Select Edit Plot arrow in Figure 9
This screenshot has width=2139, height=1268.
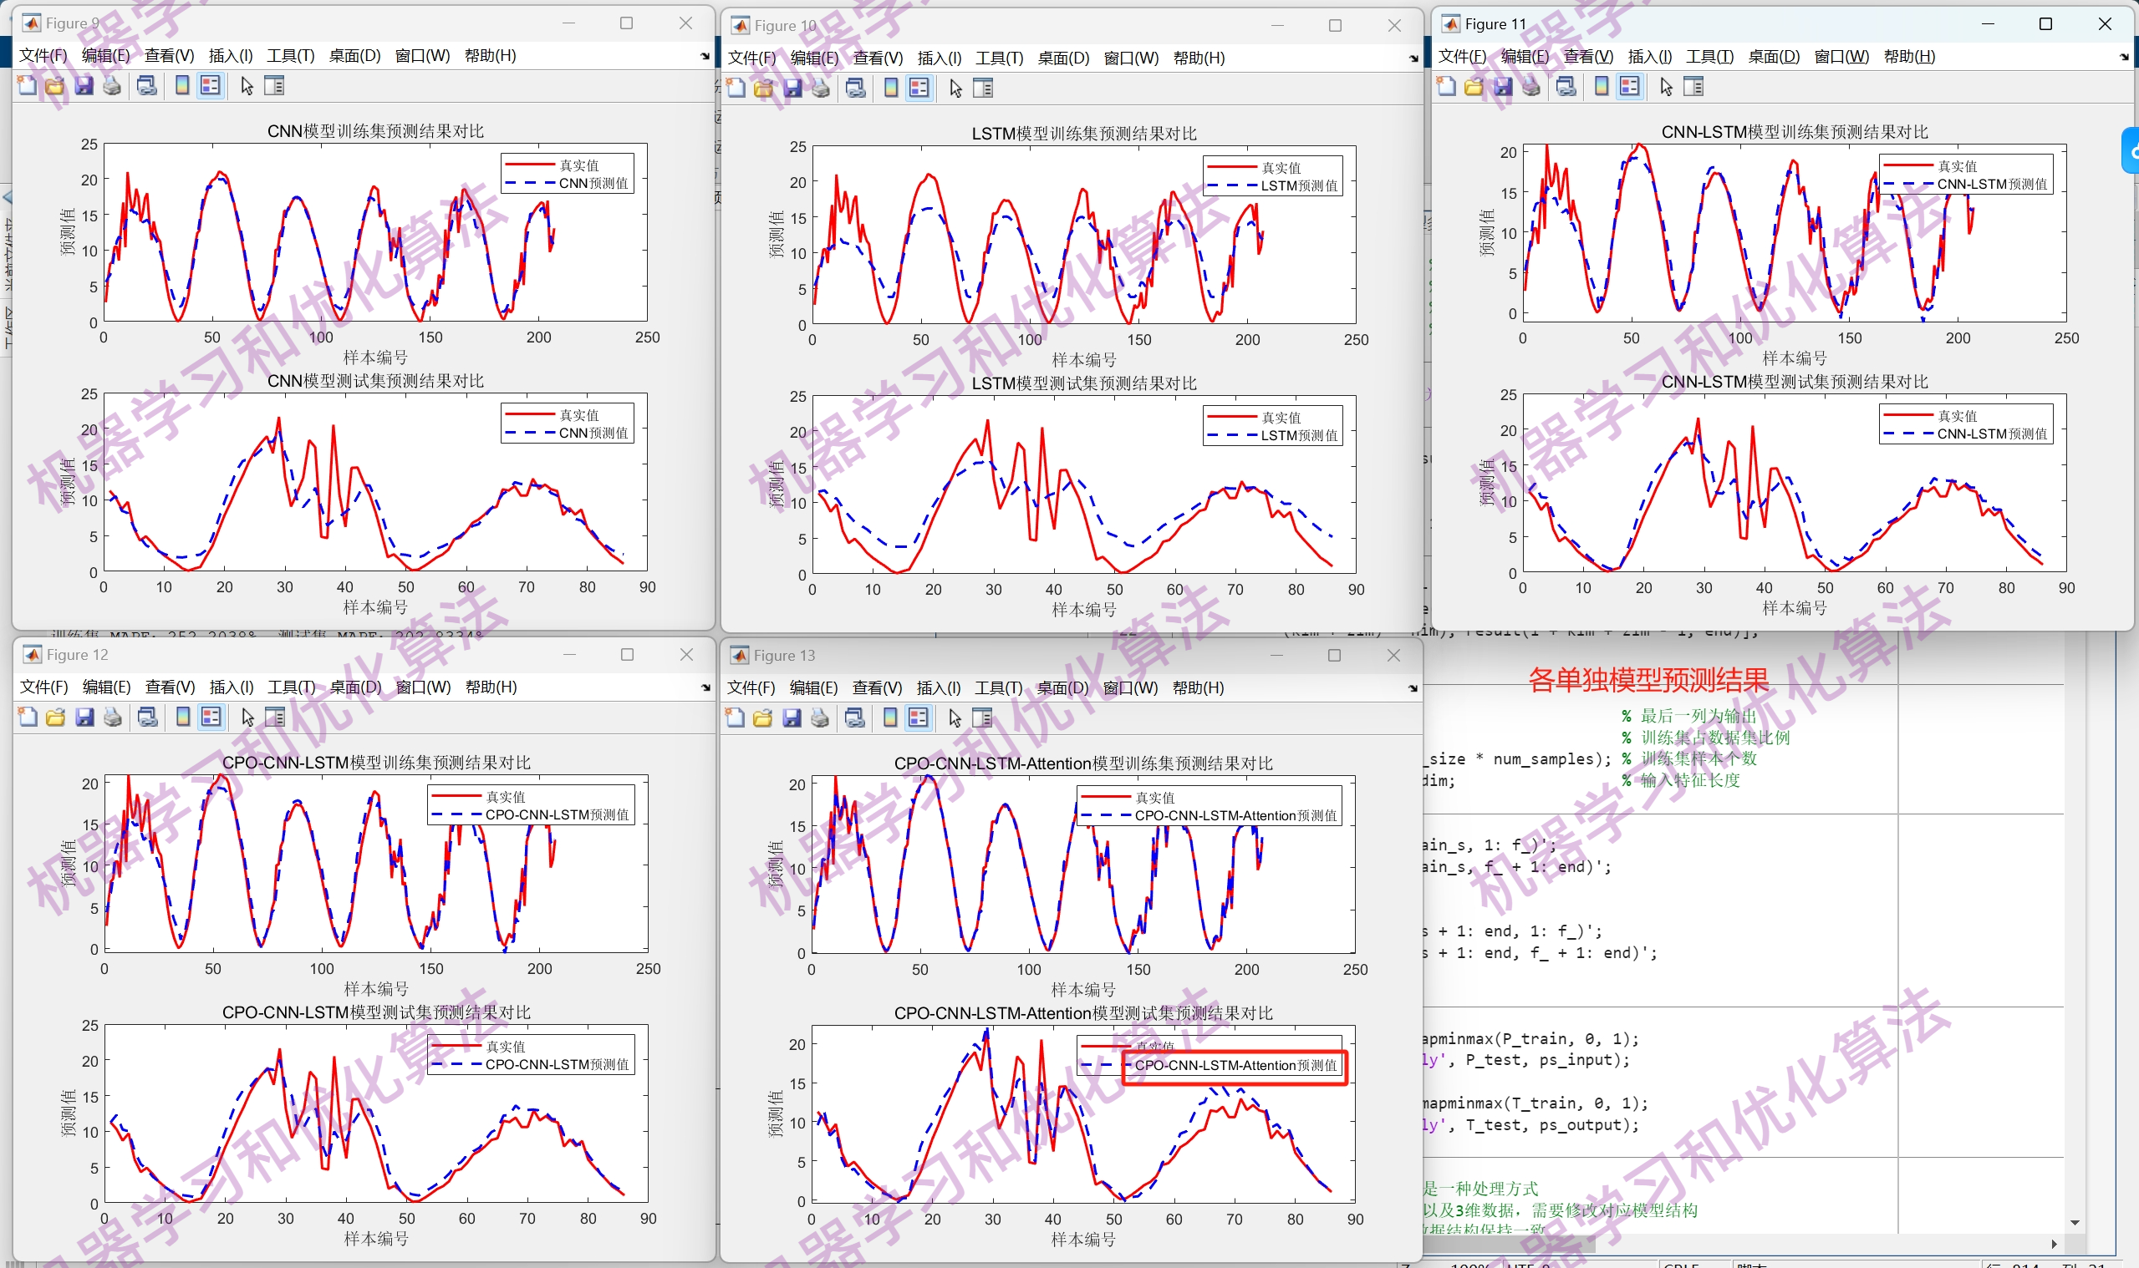click(247, 85)
